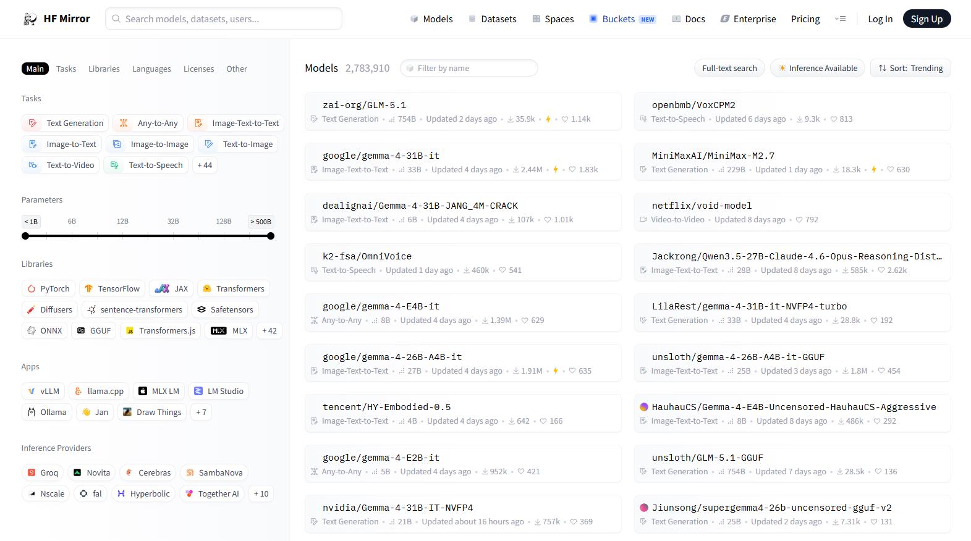The height and width of the screenshot is (541, 971).
Task: Click the Hyperbolic provider icon
Action: coord(121,493)
